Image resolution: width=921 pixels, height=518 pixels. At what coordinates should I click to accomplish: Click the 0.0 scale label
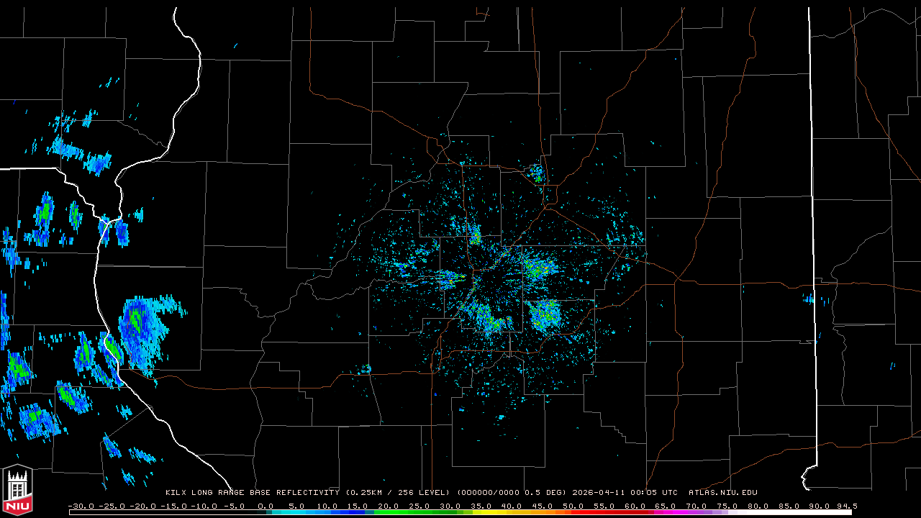[266, 506]
